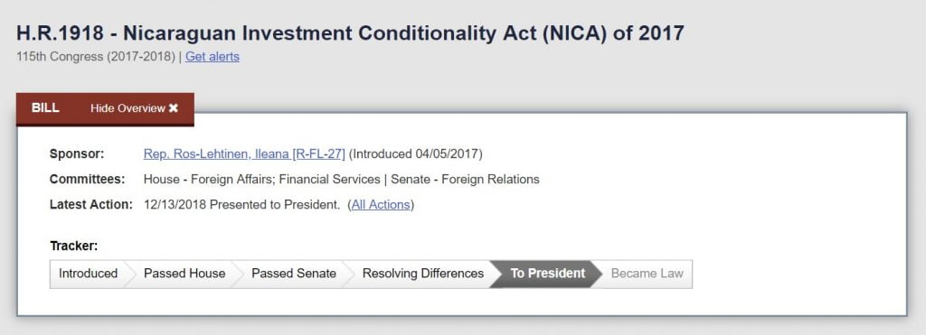This screenshot has height=335, width=926.
Task: Click the Committees label
Action: click(x=88, y=180)
